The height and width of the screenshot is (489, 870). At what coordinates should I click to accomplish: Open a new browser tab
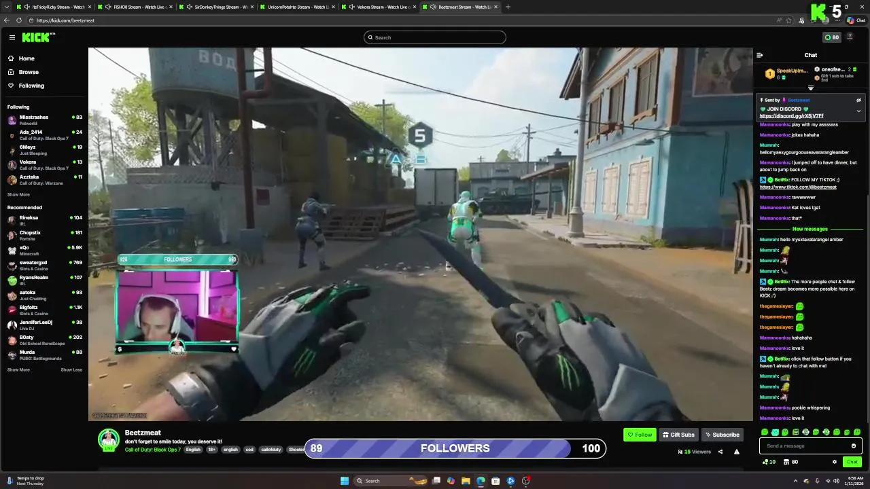pos(508,7)
